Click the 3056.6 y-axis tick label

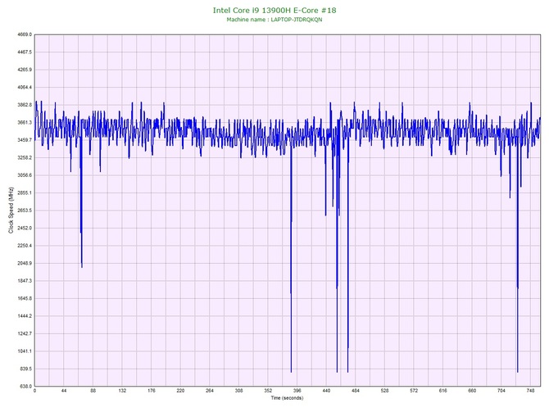pyautogui.click(x=21, y=176)
